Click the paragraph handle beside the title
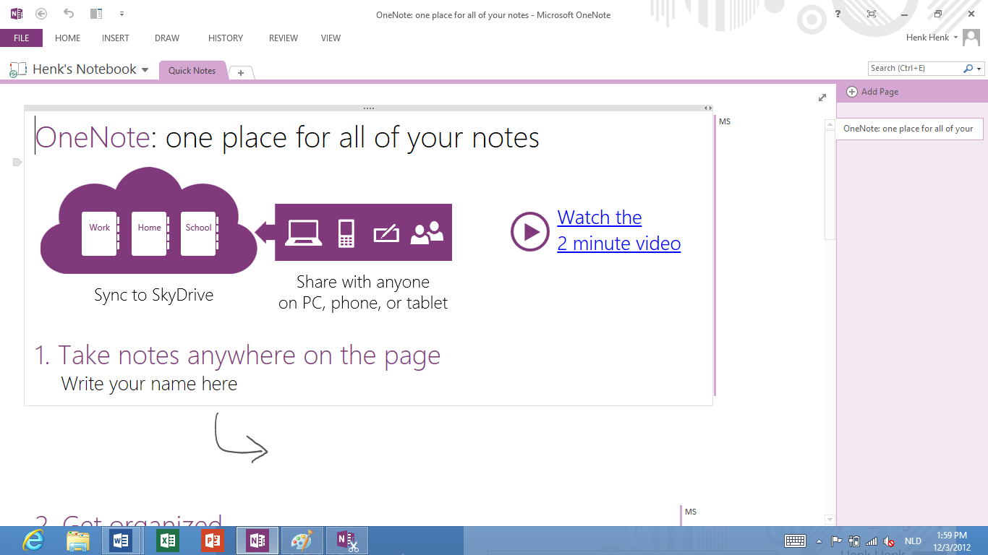Screen dimensions: 988x555 click(17, 163)
